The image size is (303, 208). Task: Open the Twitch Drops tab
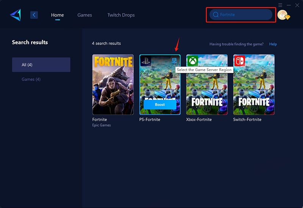(121, 15)
